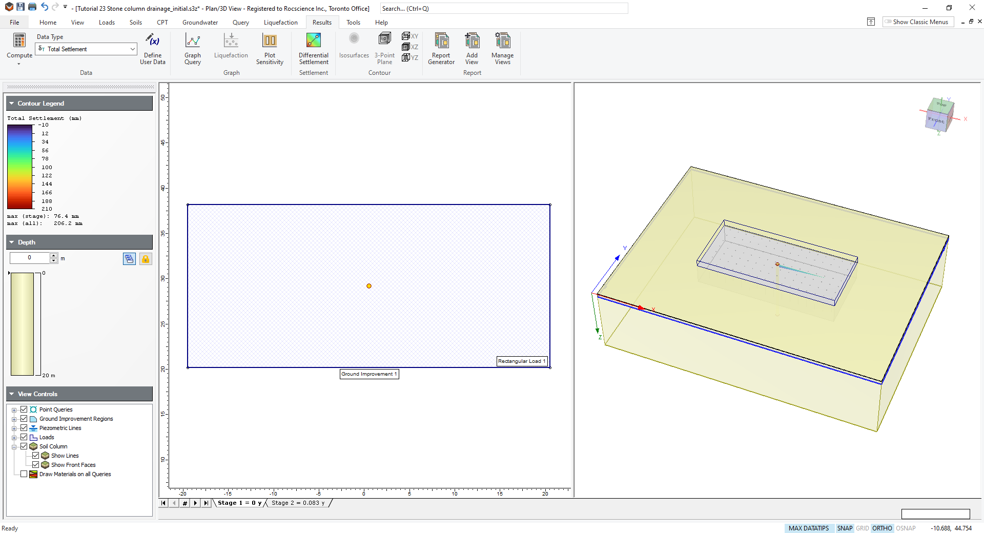Click the depth value input field

[x=30, y=258]
